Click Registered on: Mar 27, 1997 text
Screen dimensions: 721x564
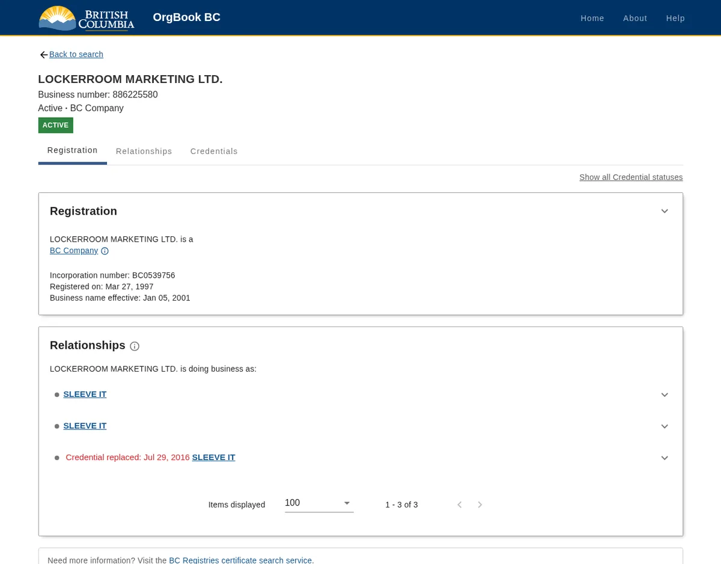[x=102, y=287]
